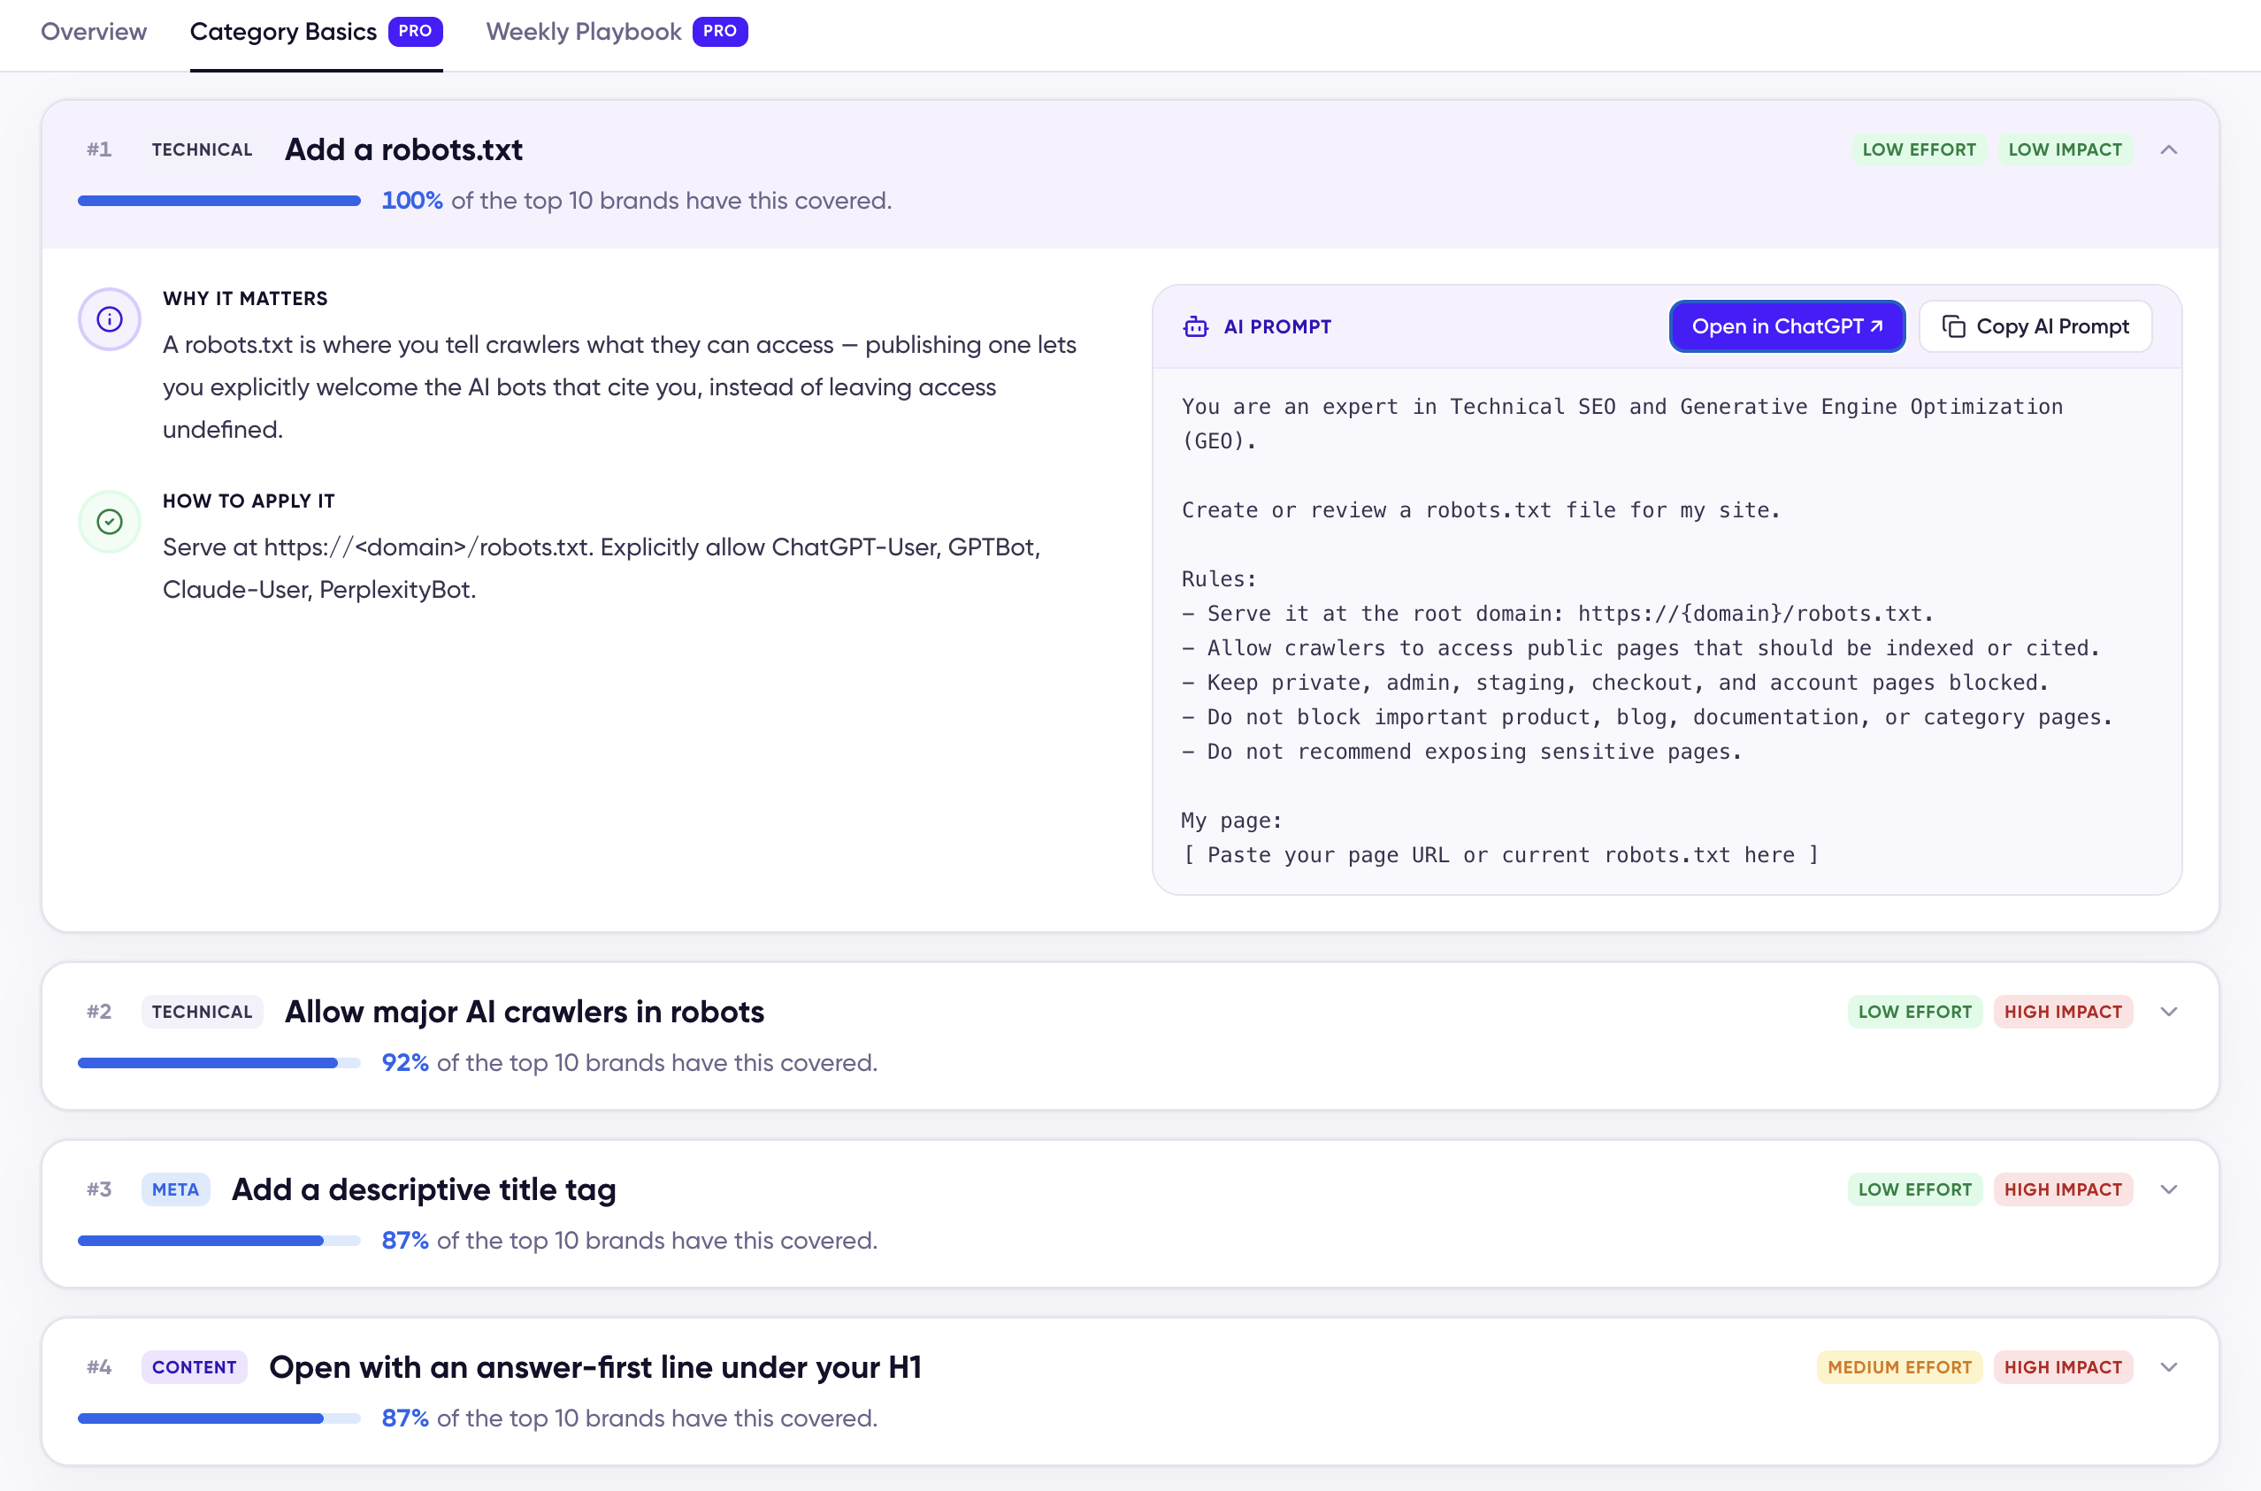Image resolution: width=2261 pixels, height=1491 pixels.
Task: Click the CONTENT tag on card #4
Action: 194,1367
